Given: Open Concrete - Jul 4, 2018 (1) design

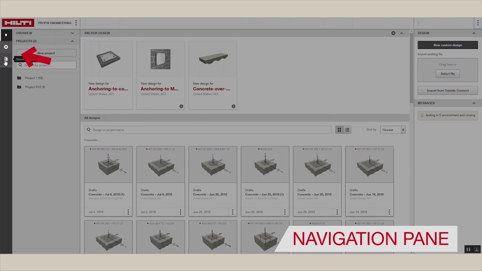Looking at the screenshot, I should click(x=106, y=195).
